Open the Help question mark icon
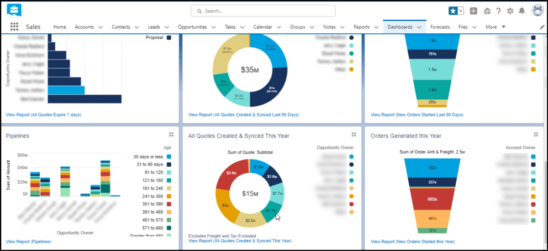 point(498,11)
